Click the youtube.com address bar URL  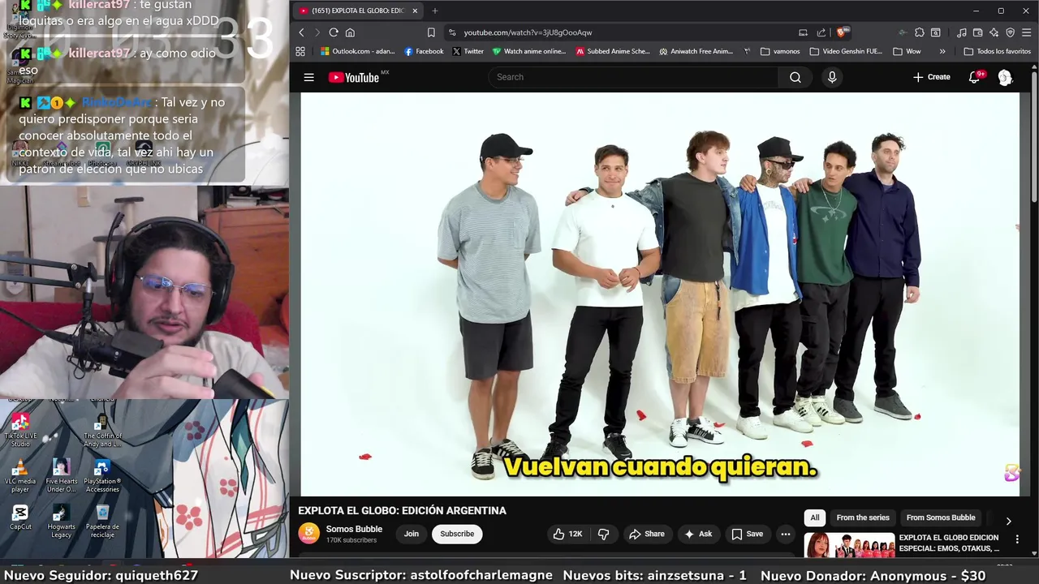coord(528,32)
